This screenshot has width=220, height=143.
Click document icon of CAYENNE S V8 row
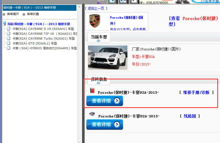tap(9, 29)
